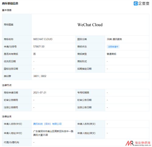Click the 注册公告日期 label
Screen dimensions: 152x147
click(x=85, y=107)
